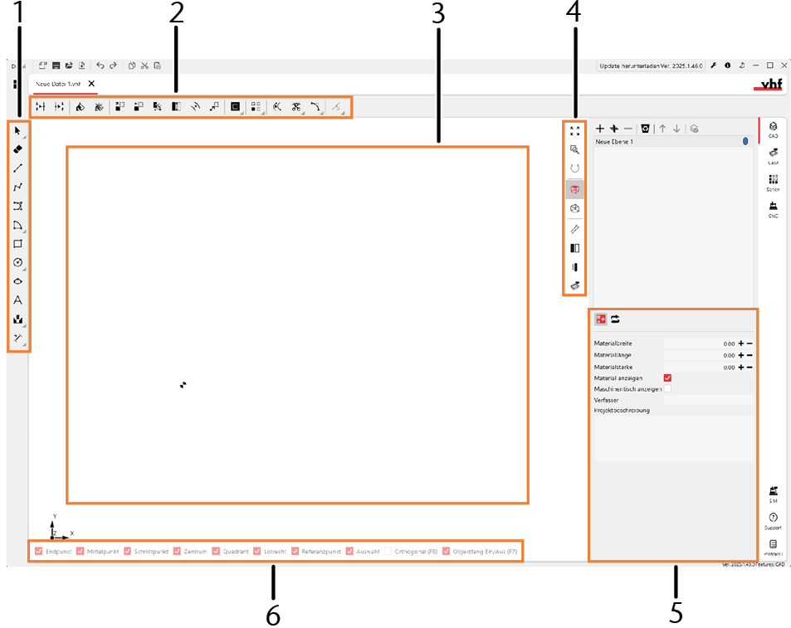Toggle Objektfang Ein/Aus (F7)
The image size is (791, 628).
coord(446,552)
